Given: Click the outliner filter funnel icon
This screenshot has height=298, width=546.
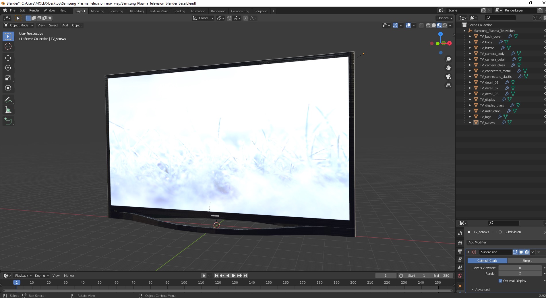Looking at the screenshot, I should click(535, 18).
